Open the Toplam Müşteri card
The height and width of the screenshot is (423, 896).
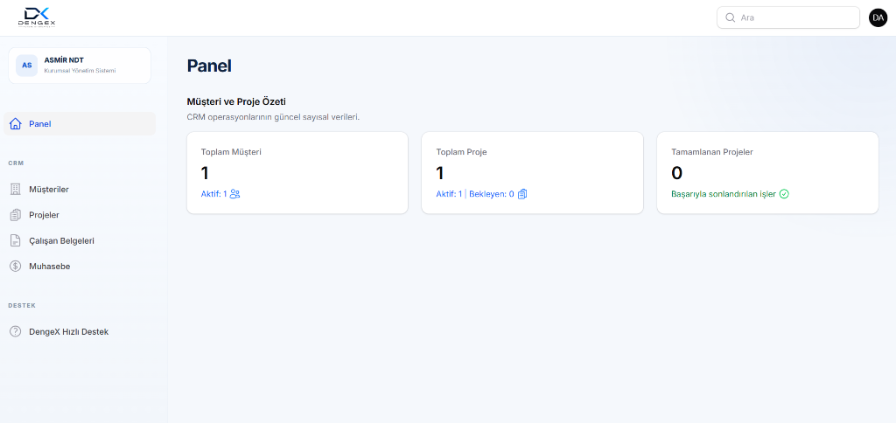(x=297, y=173)
